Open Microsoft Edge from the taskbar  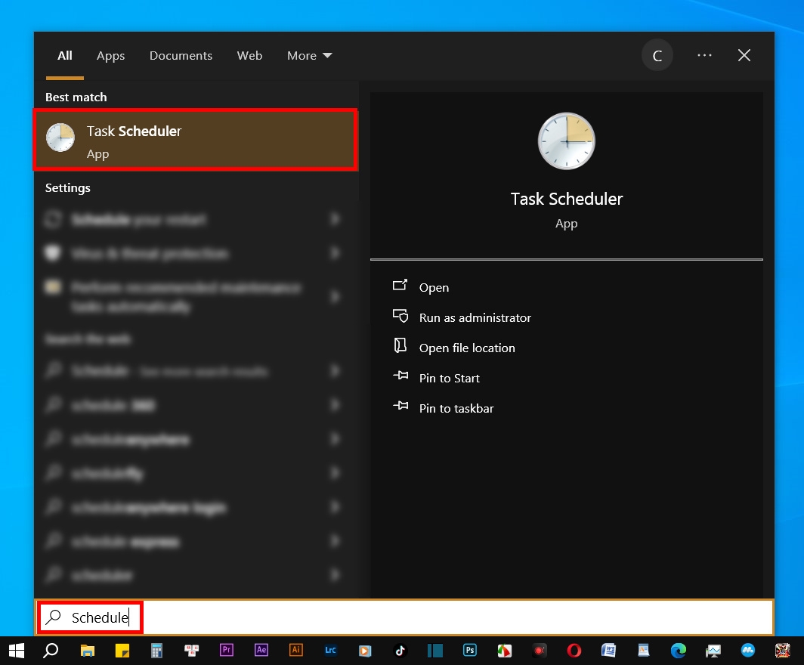coord(679,651)
